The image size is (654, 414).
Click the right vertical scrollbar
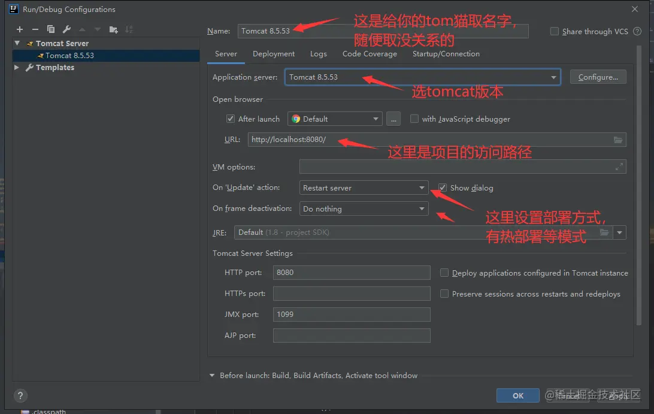[638, 186]
